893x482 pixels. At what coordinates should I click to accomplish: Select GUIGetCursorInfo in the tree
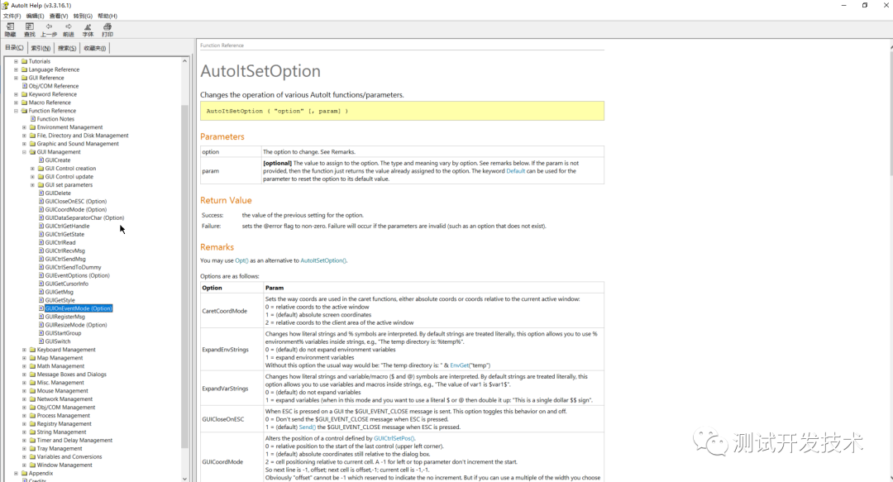pos(66,284)
